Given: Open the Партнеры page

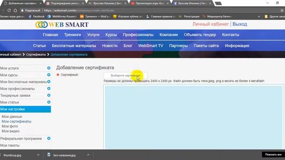Looking at the screenshot, I should (x=178, y=46).
